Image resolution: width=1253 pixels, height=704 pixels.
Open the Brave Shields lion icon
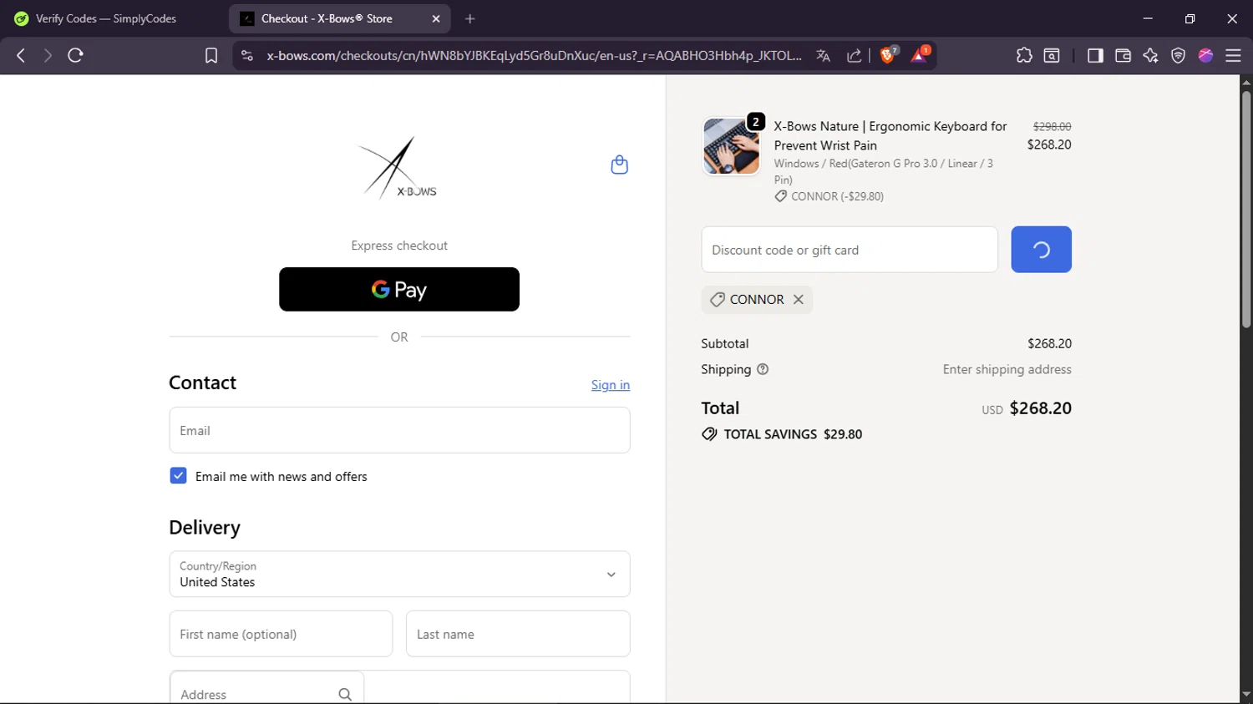pyautogui.click(x=889, y=55)
